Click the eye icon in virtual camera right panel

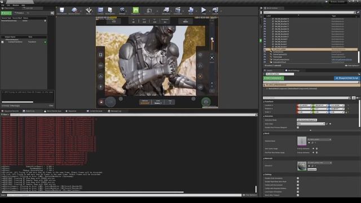tap(200, 55)
